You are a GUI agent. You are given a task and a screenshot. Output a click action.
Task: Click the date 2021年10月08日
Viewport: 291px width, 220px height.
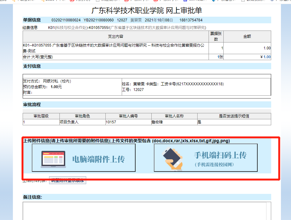click(x=159, y=20)
